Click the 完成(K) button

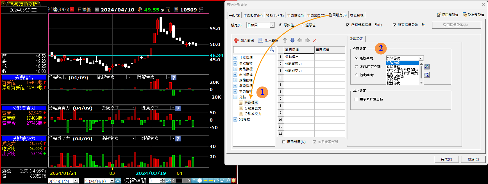[446, 159]
